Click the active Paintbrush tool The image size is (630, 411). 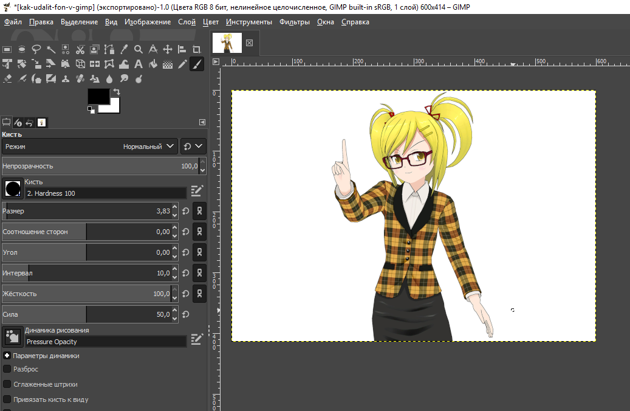coord(197,64)
